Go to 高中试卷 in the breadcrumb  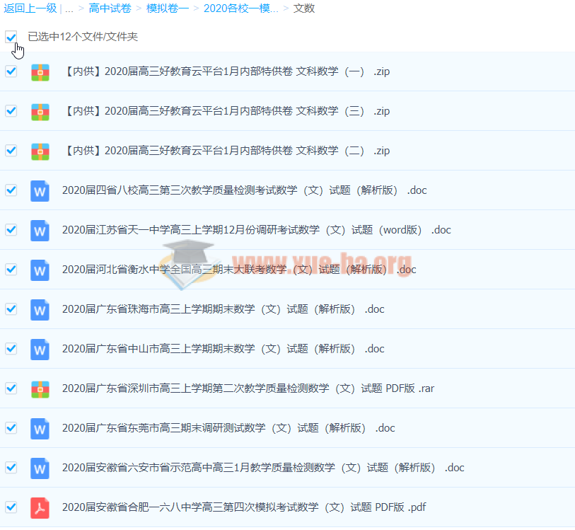(110, 8)
